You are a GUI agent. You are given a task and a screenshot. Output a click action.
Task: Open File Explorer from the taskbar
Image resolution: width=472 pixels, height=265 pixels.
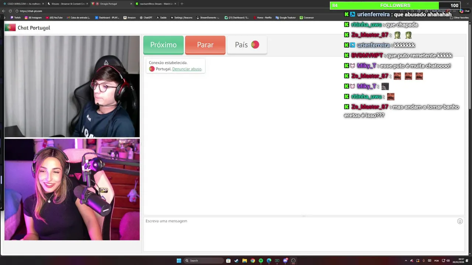(244, 261)
